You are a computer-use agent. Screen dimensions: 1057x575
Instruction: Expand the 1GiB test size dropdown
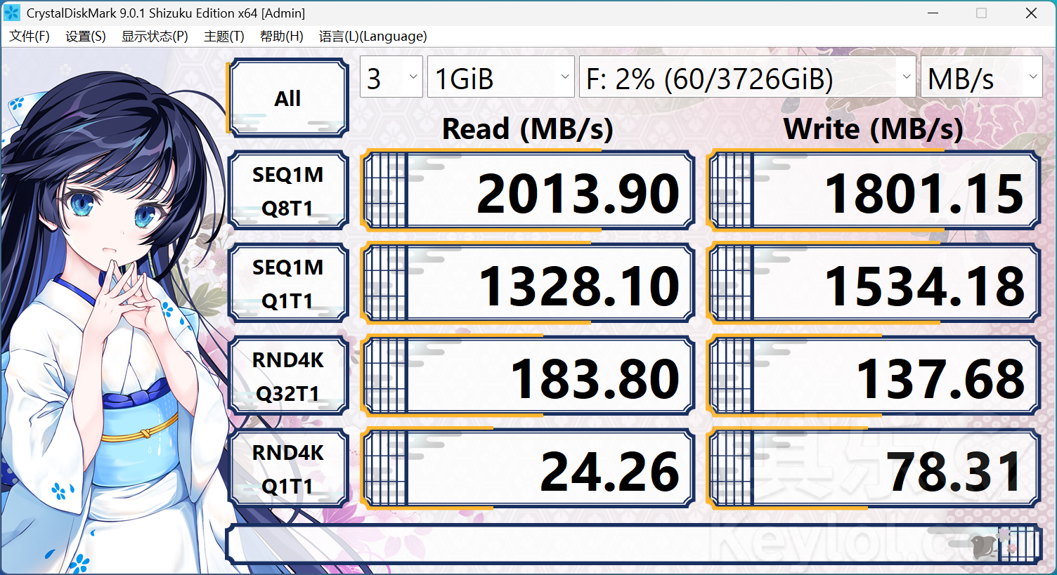coord(501,77)
